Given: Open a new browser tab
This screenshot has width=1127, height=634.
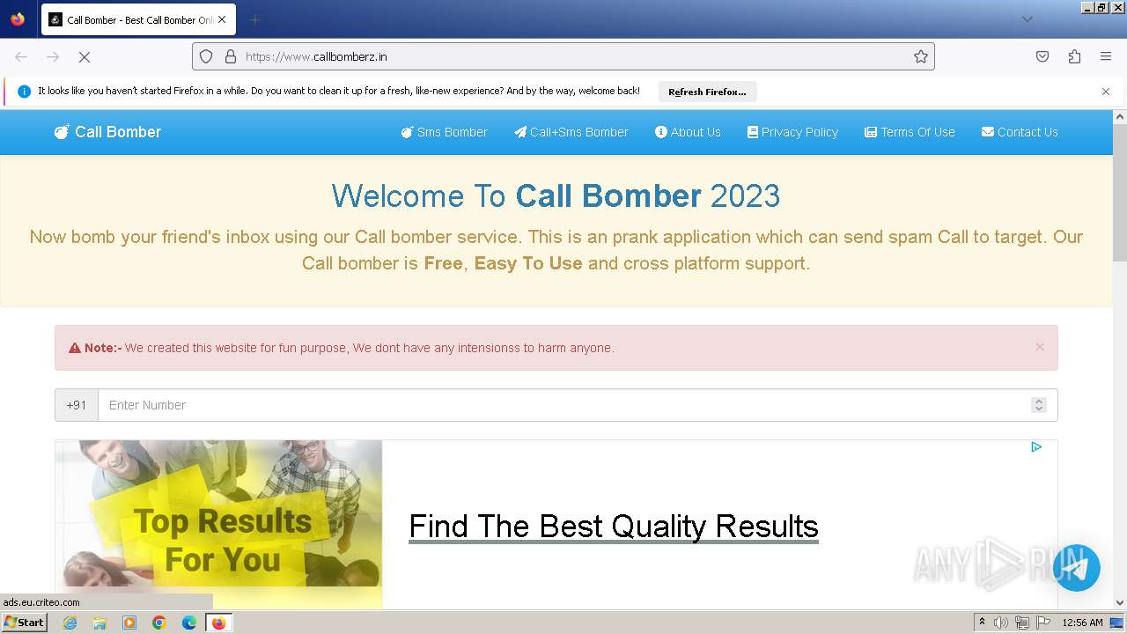Looking at the screenshot, I should 254,19.
